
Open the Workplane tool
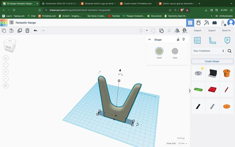197,40
